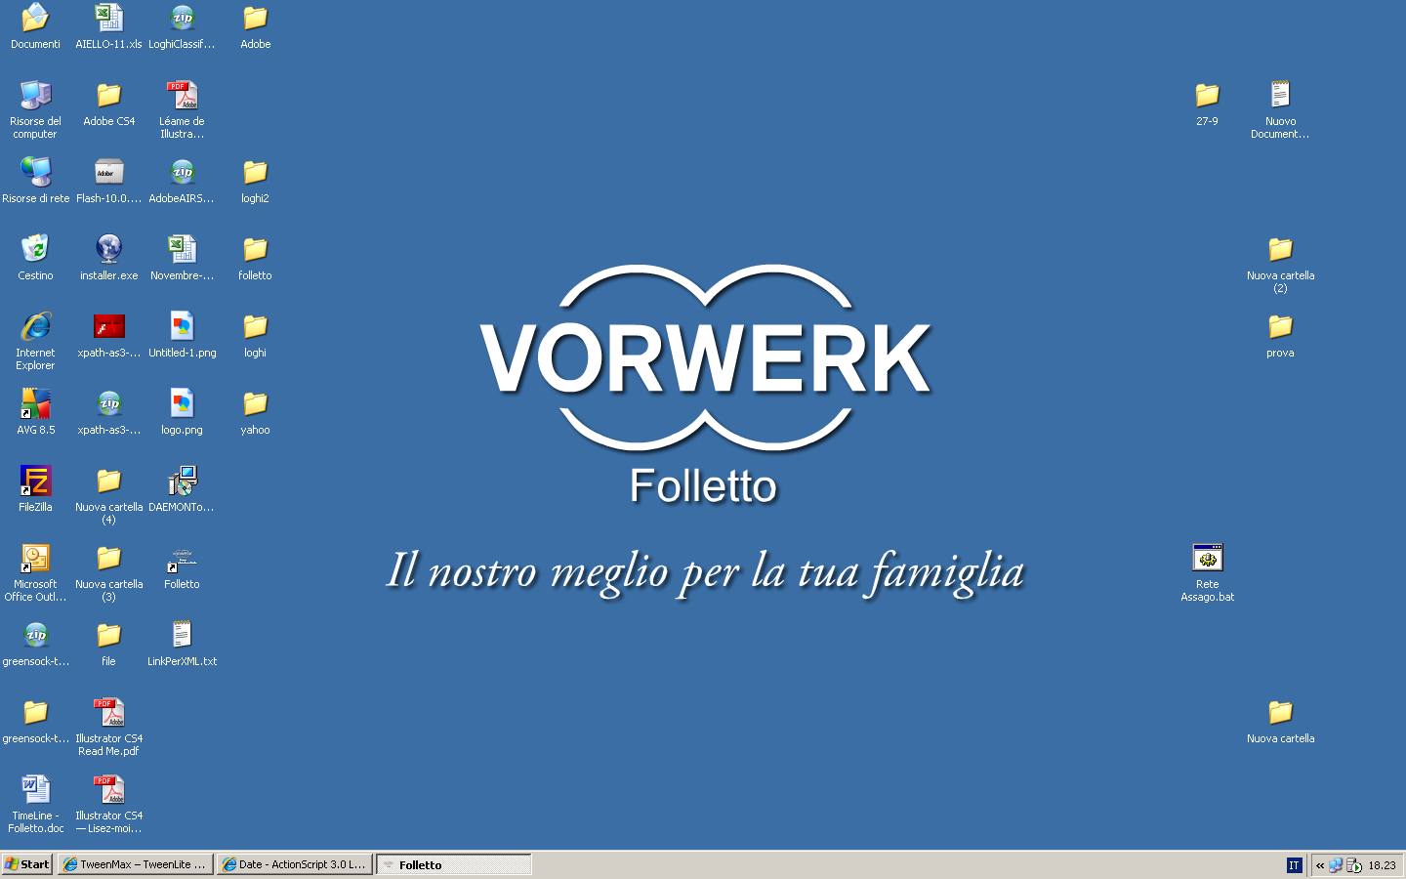This screenshot has height=879, width=1406.
Task: Expand hidden system tray icons arrow
Action: pos(1320,865)
